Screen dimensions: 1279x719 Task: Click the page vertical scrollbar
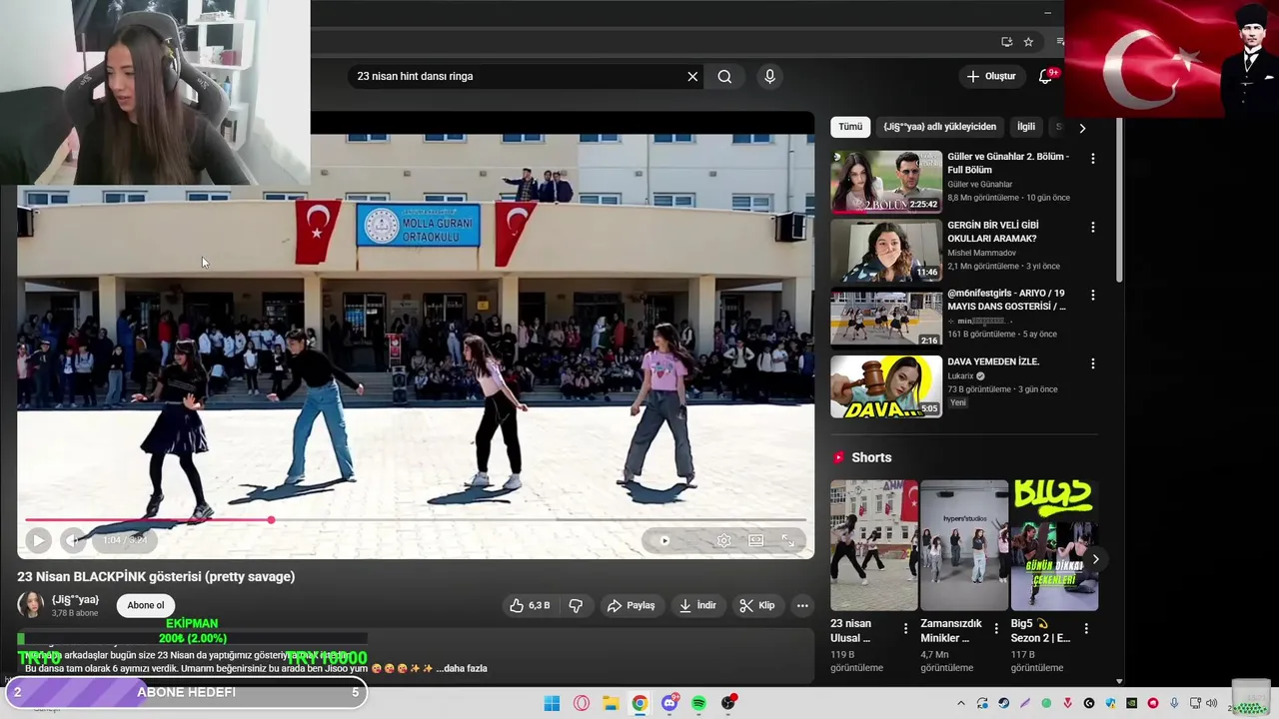click(1119, 200)
